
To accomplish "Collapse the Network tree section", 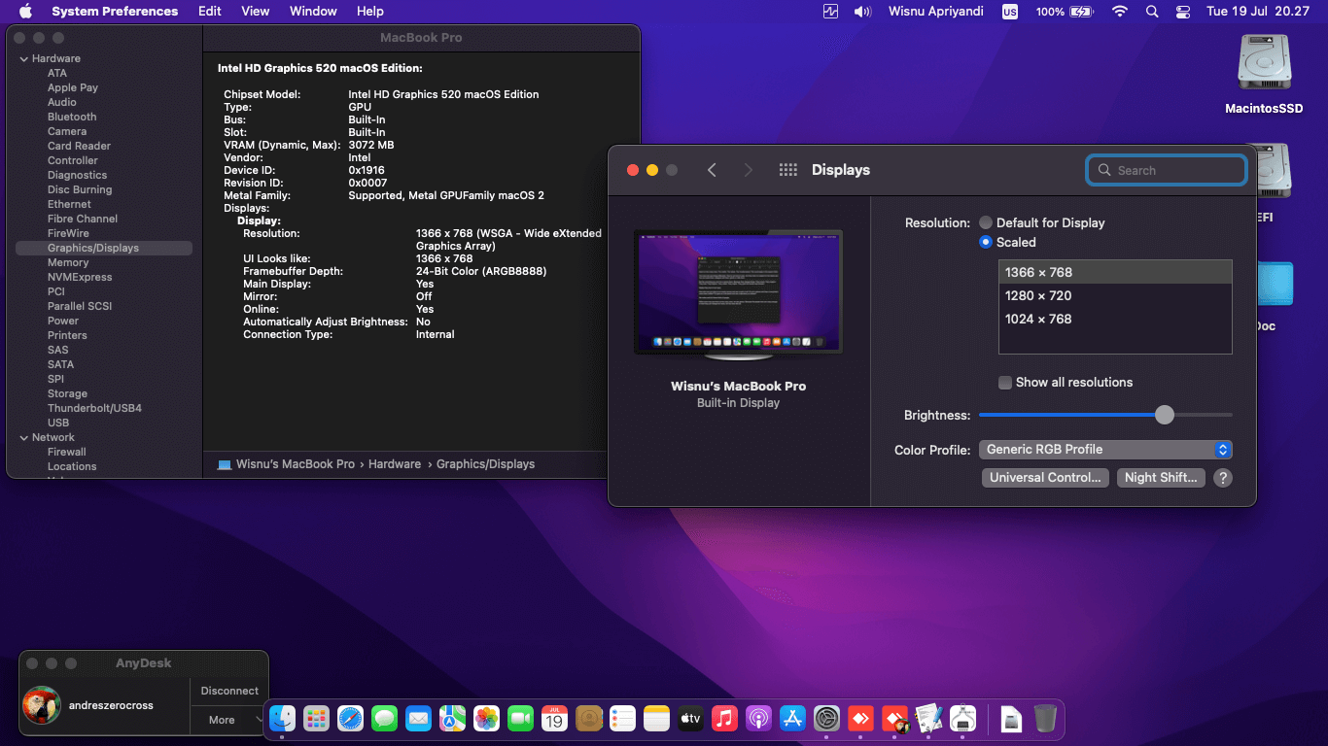I will click(24, 437).
